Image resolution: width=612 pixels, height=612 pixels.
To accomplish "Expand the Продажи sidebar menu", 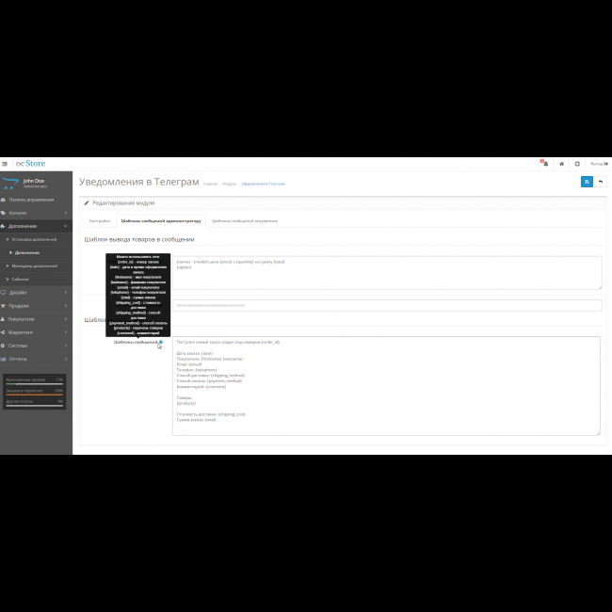I will pyautogui.click(x=35, y=306).
